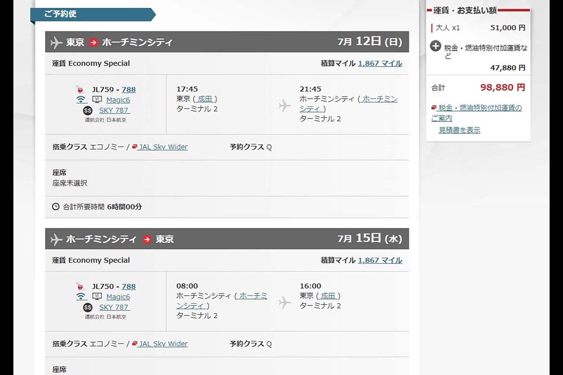Click the adult fare 51,000 円
Image resolution: width=563 pixels, height=375 pixels.
508,28
